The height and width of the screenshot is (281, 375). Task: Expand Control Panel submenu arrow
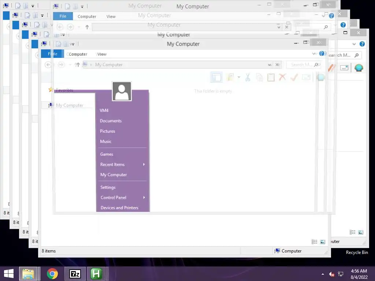(144, 197)
